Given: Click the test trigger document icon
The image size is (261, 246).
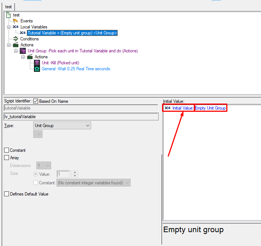Looking at the screenshot, I should [x=9, y=15].
